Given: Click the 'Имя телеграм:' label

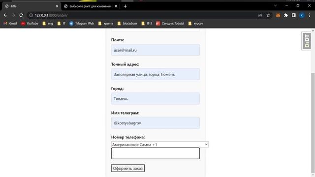Looking at the screenshot, I should (x=125, y=113).
